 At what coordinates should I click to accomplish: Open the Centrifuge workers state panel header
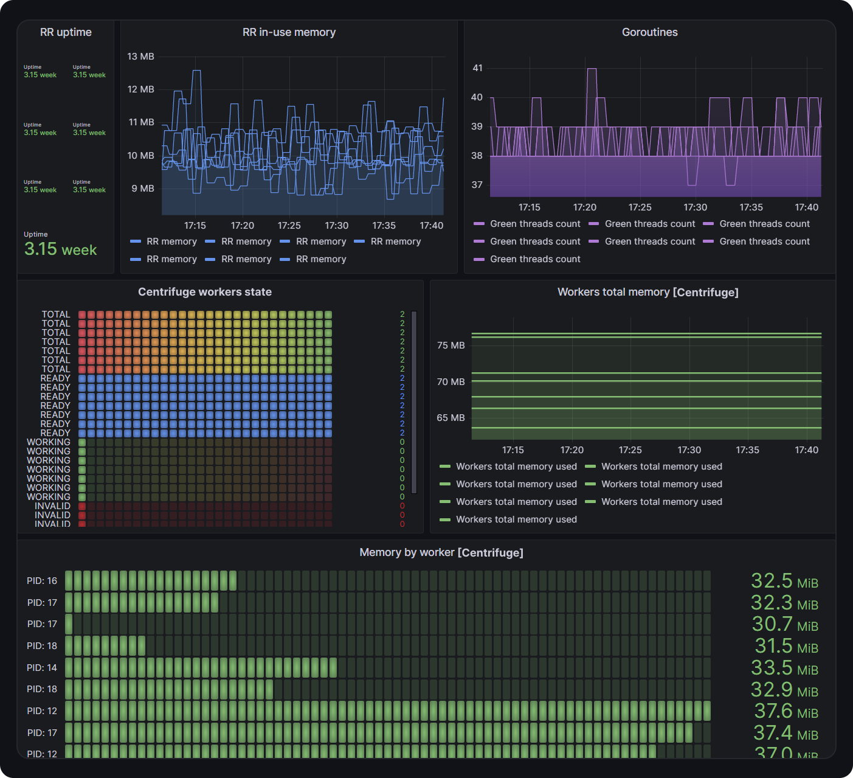(204, 292)
